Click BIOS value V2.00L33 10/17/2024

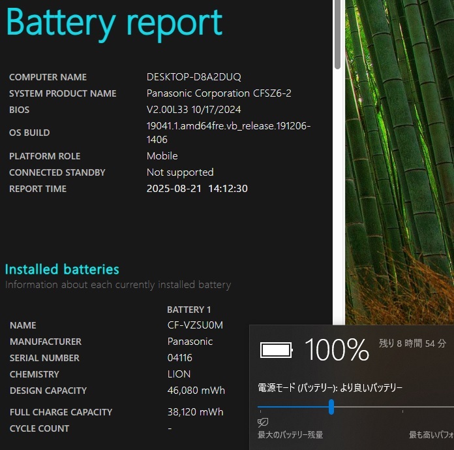coord(194,110)
